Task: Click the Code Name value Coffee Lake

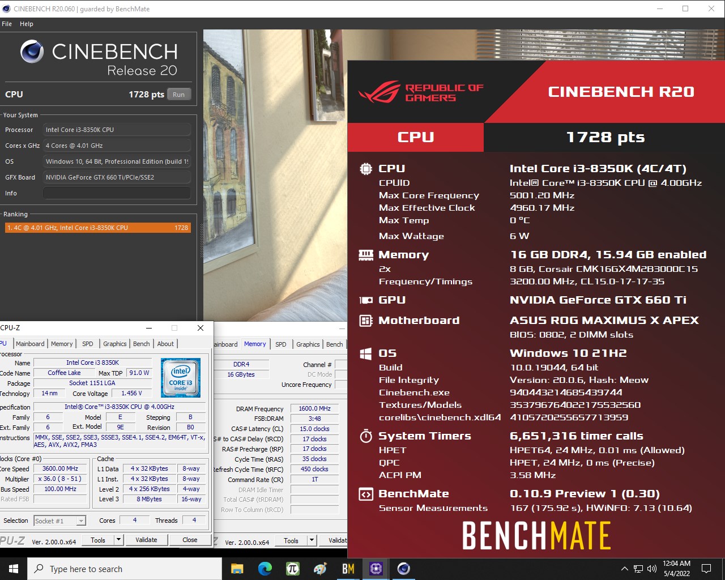Action: (x=64, y=373)
